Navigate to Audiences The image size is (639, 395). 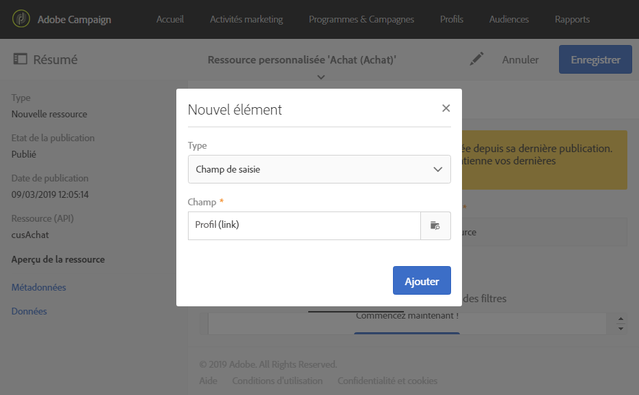click(509, 19)
